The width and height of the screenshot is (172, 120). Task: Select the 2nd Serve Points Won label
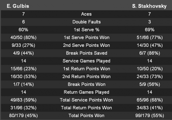click(x=87, y=45)
